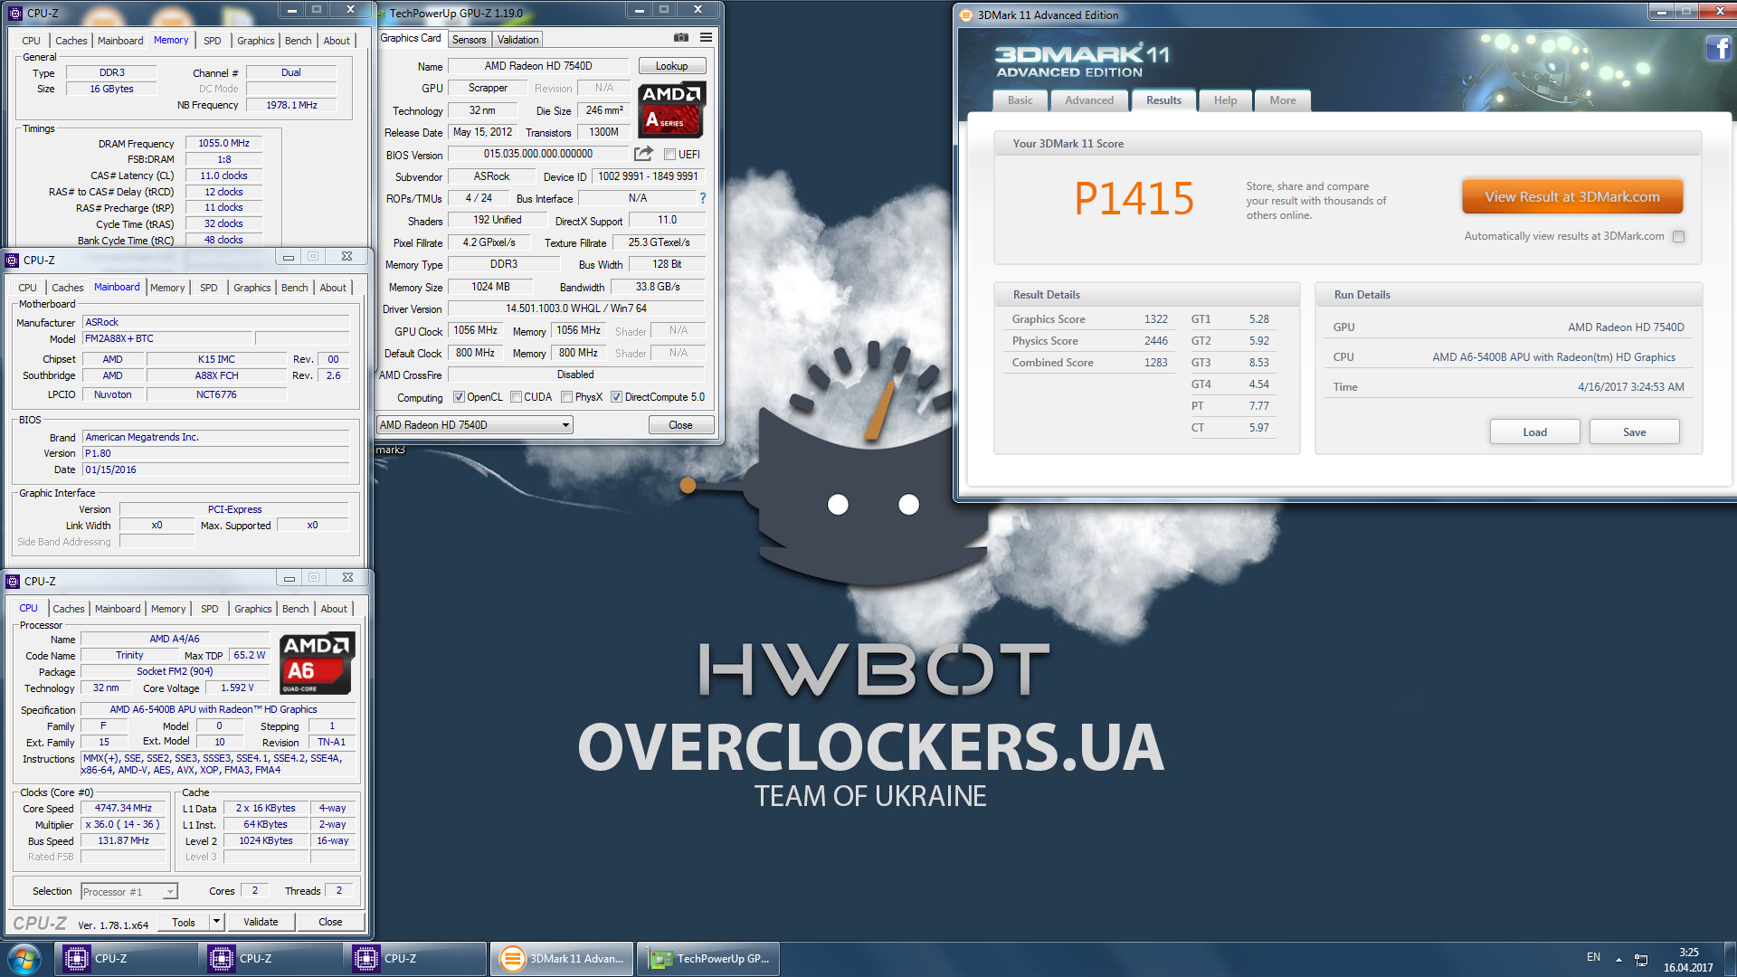Click the GPU-Z screenshot camera icon

pos(681,38)
